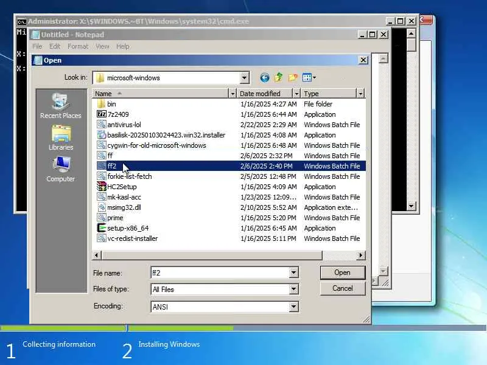
Task: Select the setup-x86_64 application icon
Action: click(x=101, y=228)
